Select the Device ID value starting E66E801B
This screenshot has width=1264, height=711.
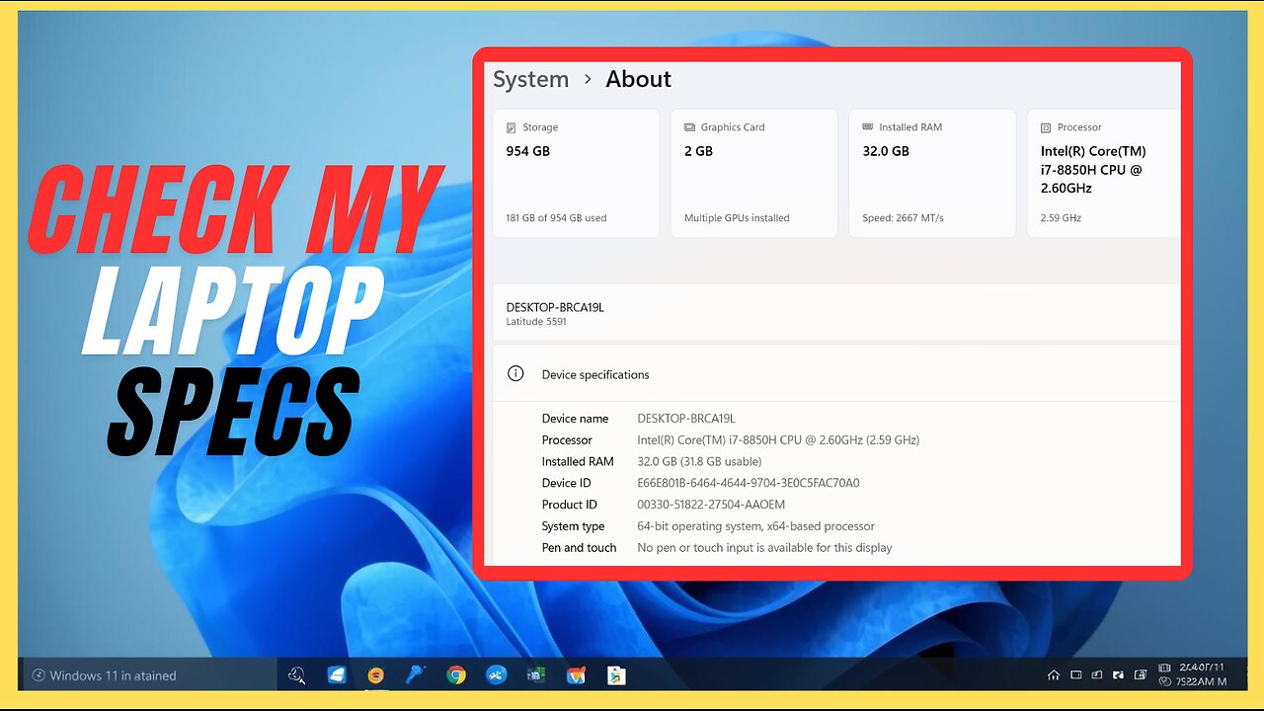749,484
